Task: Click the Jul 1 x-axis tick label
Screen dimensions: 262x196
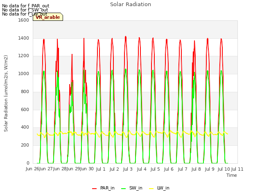Action: [x=101, y=169]
